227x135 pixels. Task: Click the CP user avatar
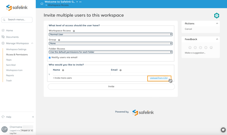[x=4, y=129]
